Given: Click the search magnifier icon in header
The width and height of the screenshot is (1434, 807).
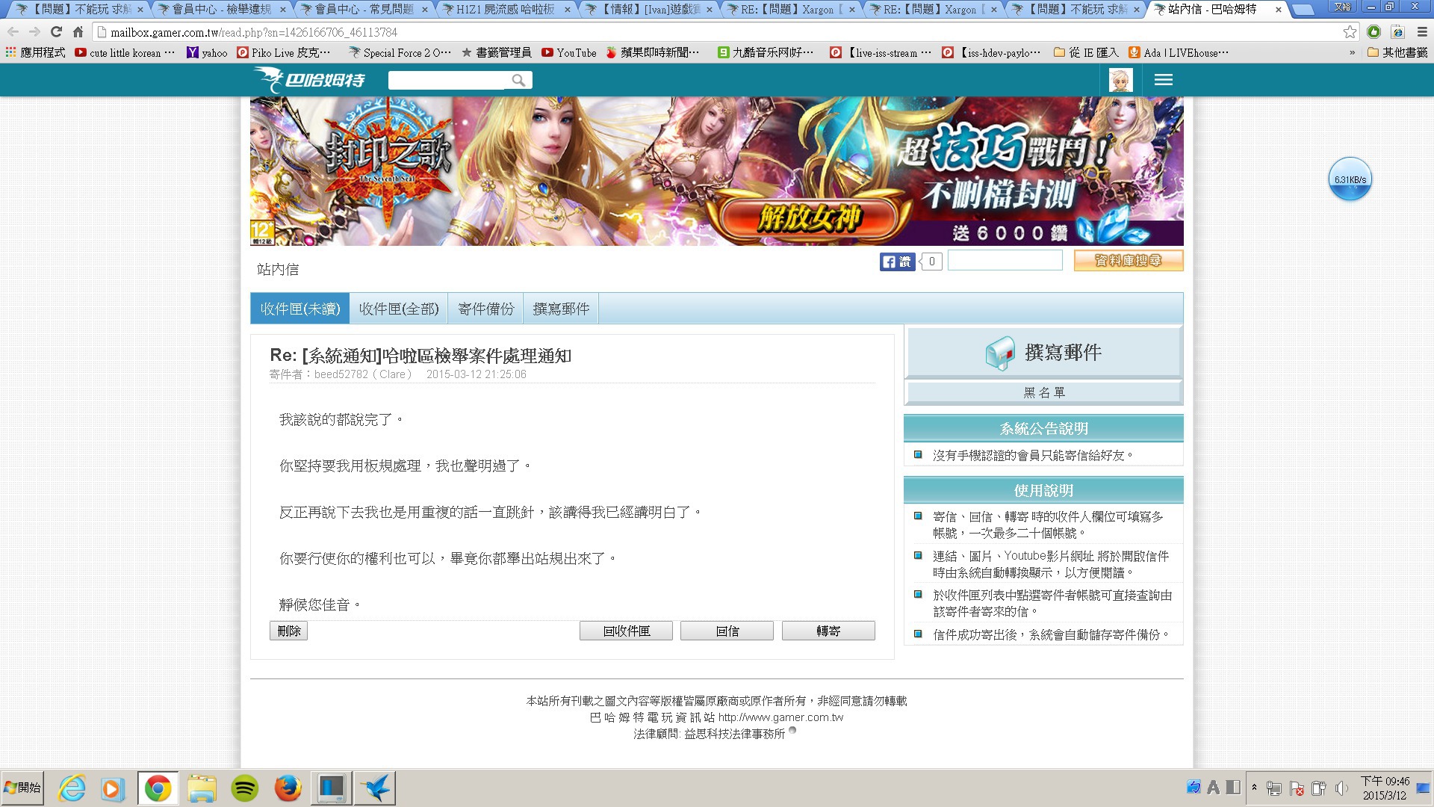Looking at the screenshot, I should coord(518,80).
